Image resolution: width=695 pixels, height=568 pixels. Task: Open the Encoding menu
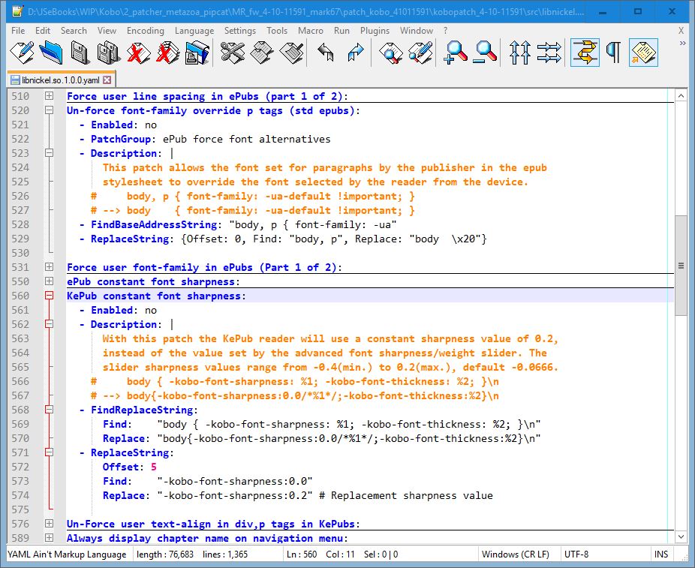click(x=145, y=31)
